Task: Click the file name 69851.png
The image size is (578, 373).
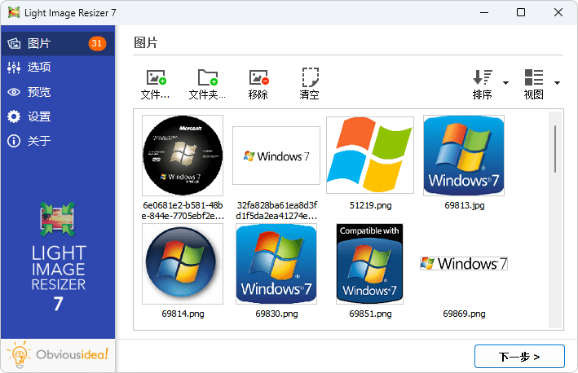Action: [x=370, y=314]
